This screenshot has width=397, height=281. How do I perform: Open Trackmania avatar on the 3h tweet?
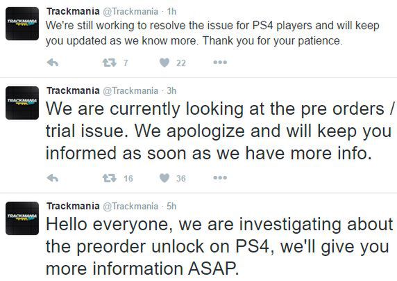coord(22,103)
